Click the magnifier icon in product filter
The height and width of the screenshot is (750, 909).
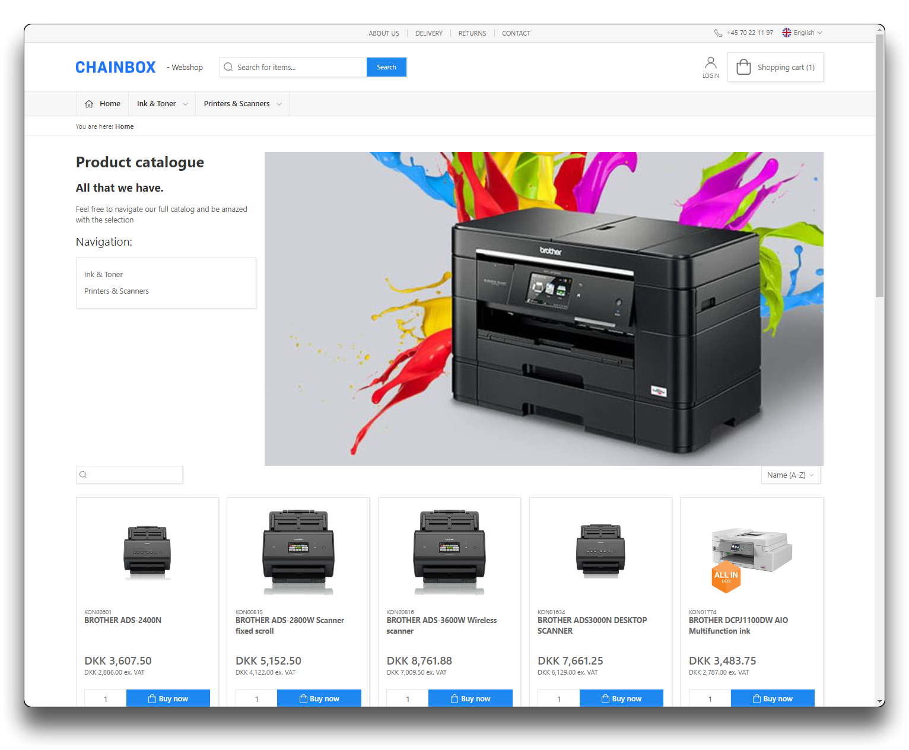click(x=84, y=475)
